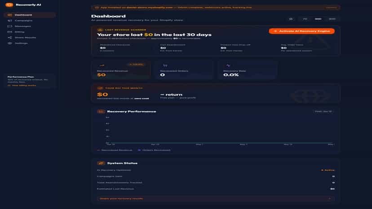Click the Recovered Orders 0 value
This screenshot has width=372, height=209.
point(163,75)
